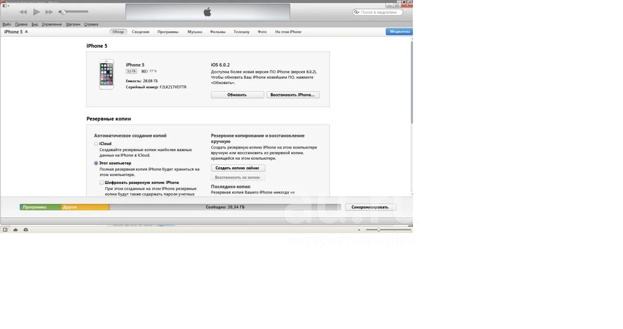
Task: Open the iTunes window menu icon
Action: tap(5, 5)
